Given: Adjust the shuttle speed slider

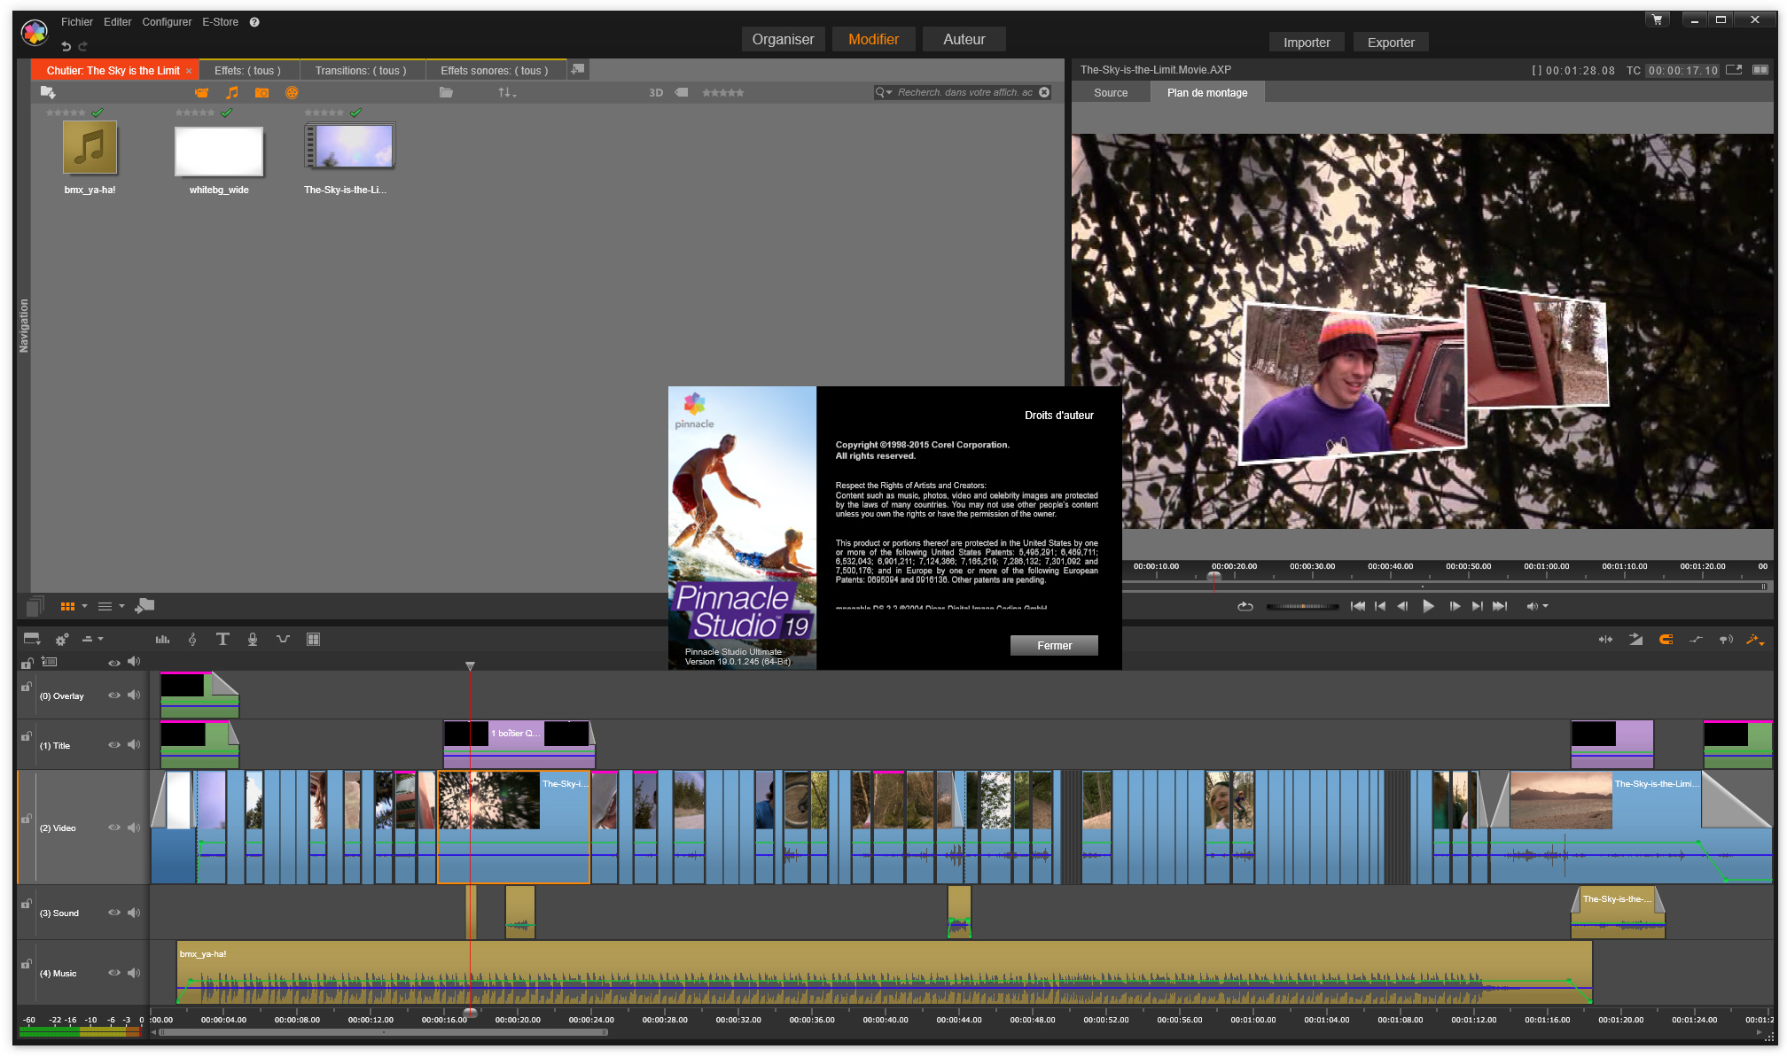Looking at the screenshot, I should (1302, 606).
